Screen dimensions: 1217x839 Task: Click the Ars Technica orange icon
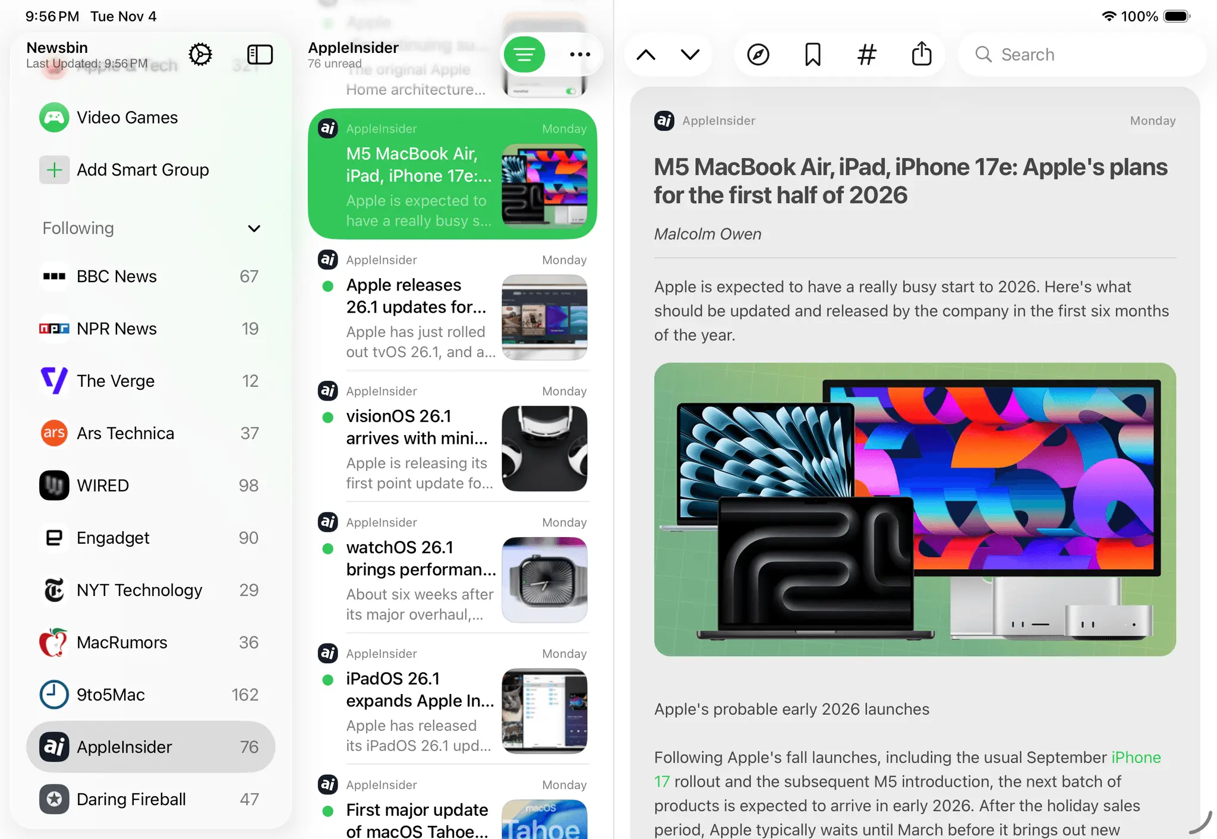point(54,433)
